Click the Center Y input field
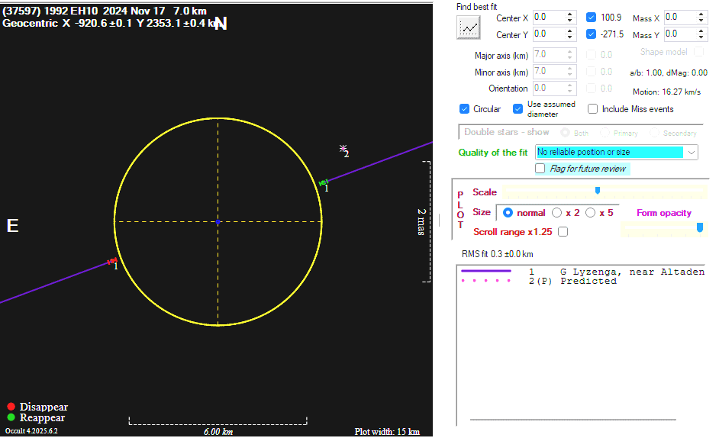Screen dimensions: 719x438 pyautogui.click(x=549, y=34)
